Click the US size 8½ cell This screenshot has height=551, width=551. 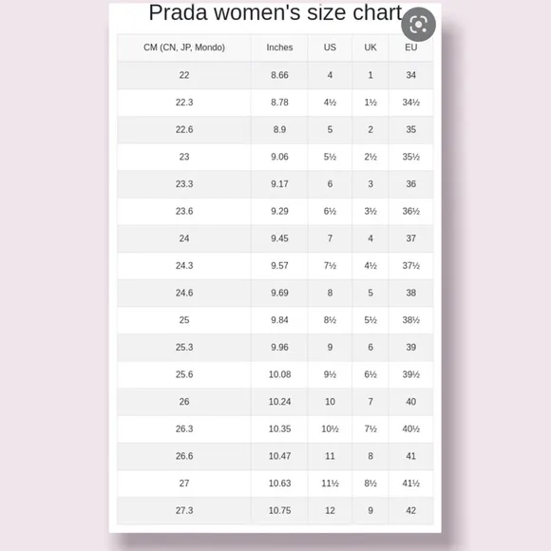[330, 320]
